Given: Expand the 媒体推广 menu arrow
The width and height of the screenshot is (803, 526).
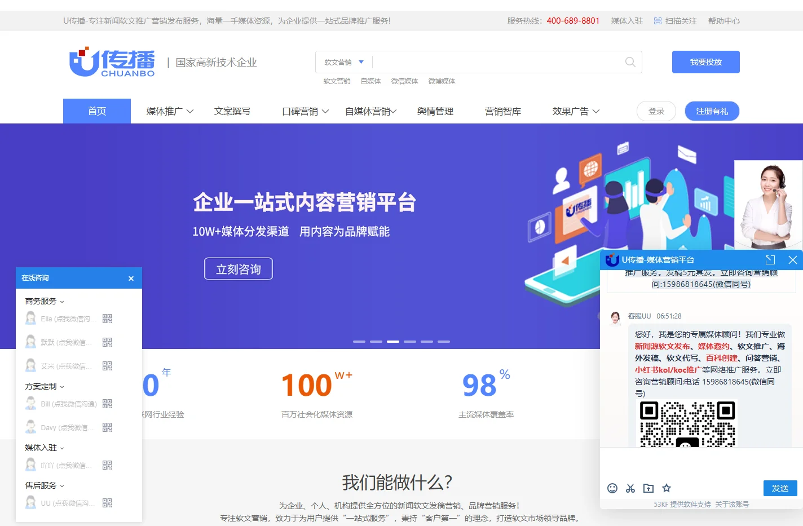Looking at the screenshot, I should 190,112.
